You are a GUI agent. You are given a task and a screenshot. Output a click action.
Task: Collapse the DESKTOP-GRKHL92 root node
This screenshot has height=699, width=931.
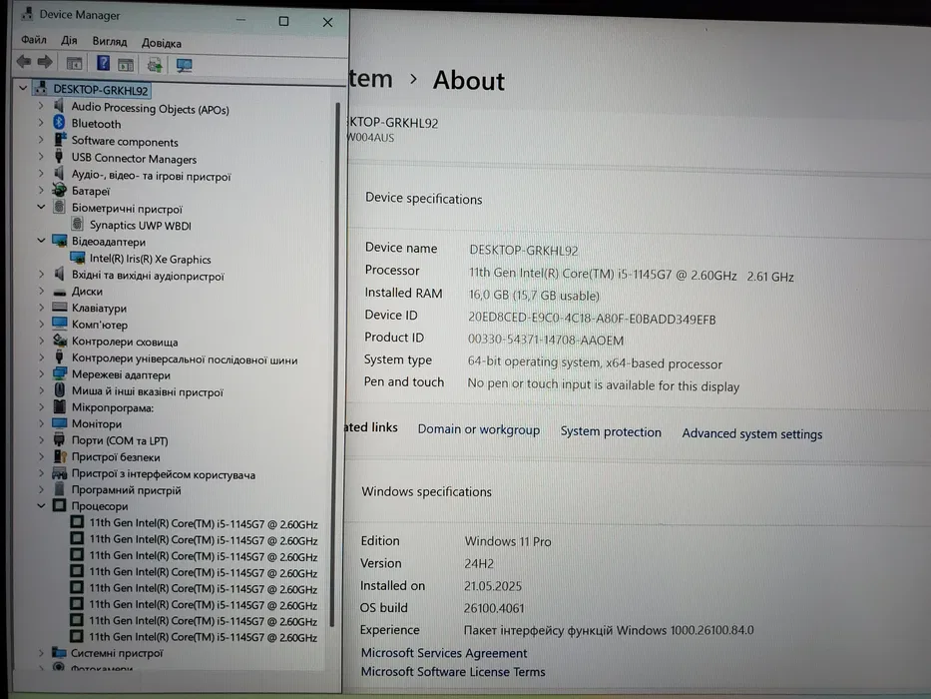pos(23,89)
